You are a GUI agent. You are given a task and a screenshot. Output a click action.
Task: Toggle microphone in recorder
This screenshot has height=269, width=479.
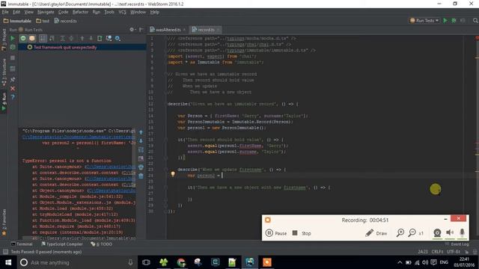463,233
